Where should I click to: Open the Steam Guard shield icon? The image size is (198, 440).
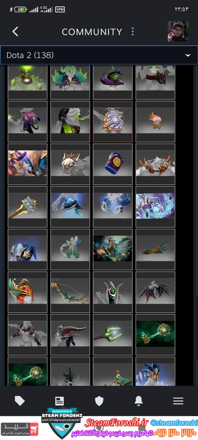click(99, 401)
